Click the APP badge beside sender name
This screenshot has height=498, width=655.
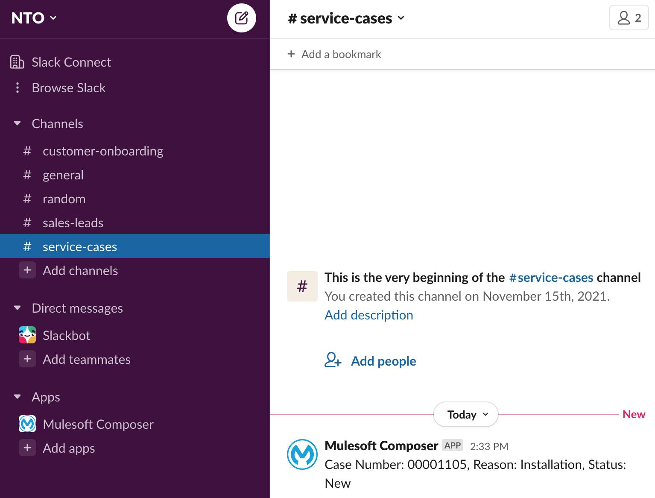pos(453,445)
